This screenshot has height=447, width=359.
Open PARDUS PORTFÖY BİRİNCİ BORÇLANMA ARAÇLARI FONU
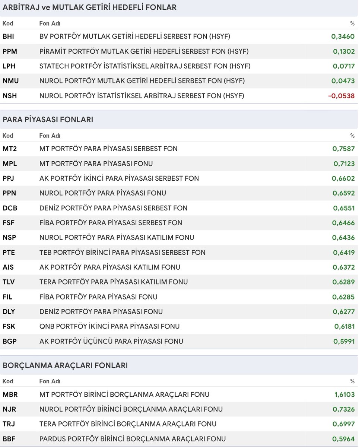click(x=133, y=439)
